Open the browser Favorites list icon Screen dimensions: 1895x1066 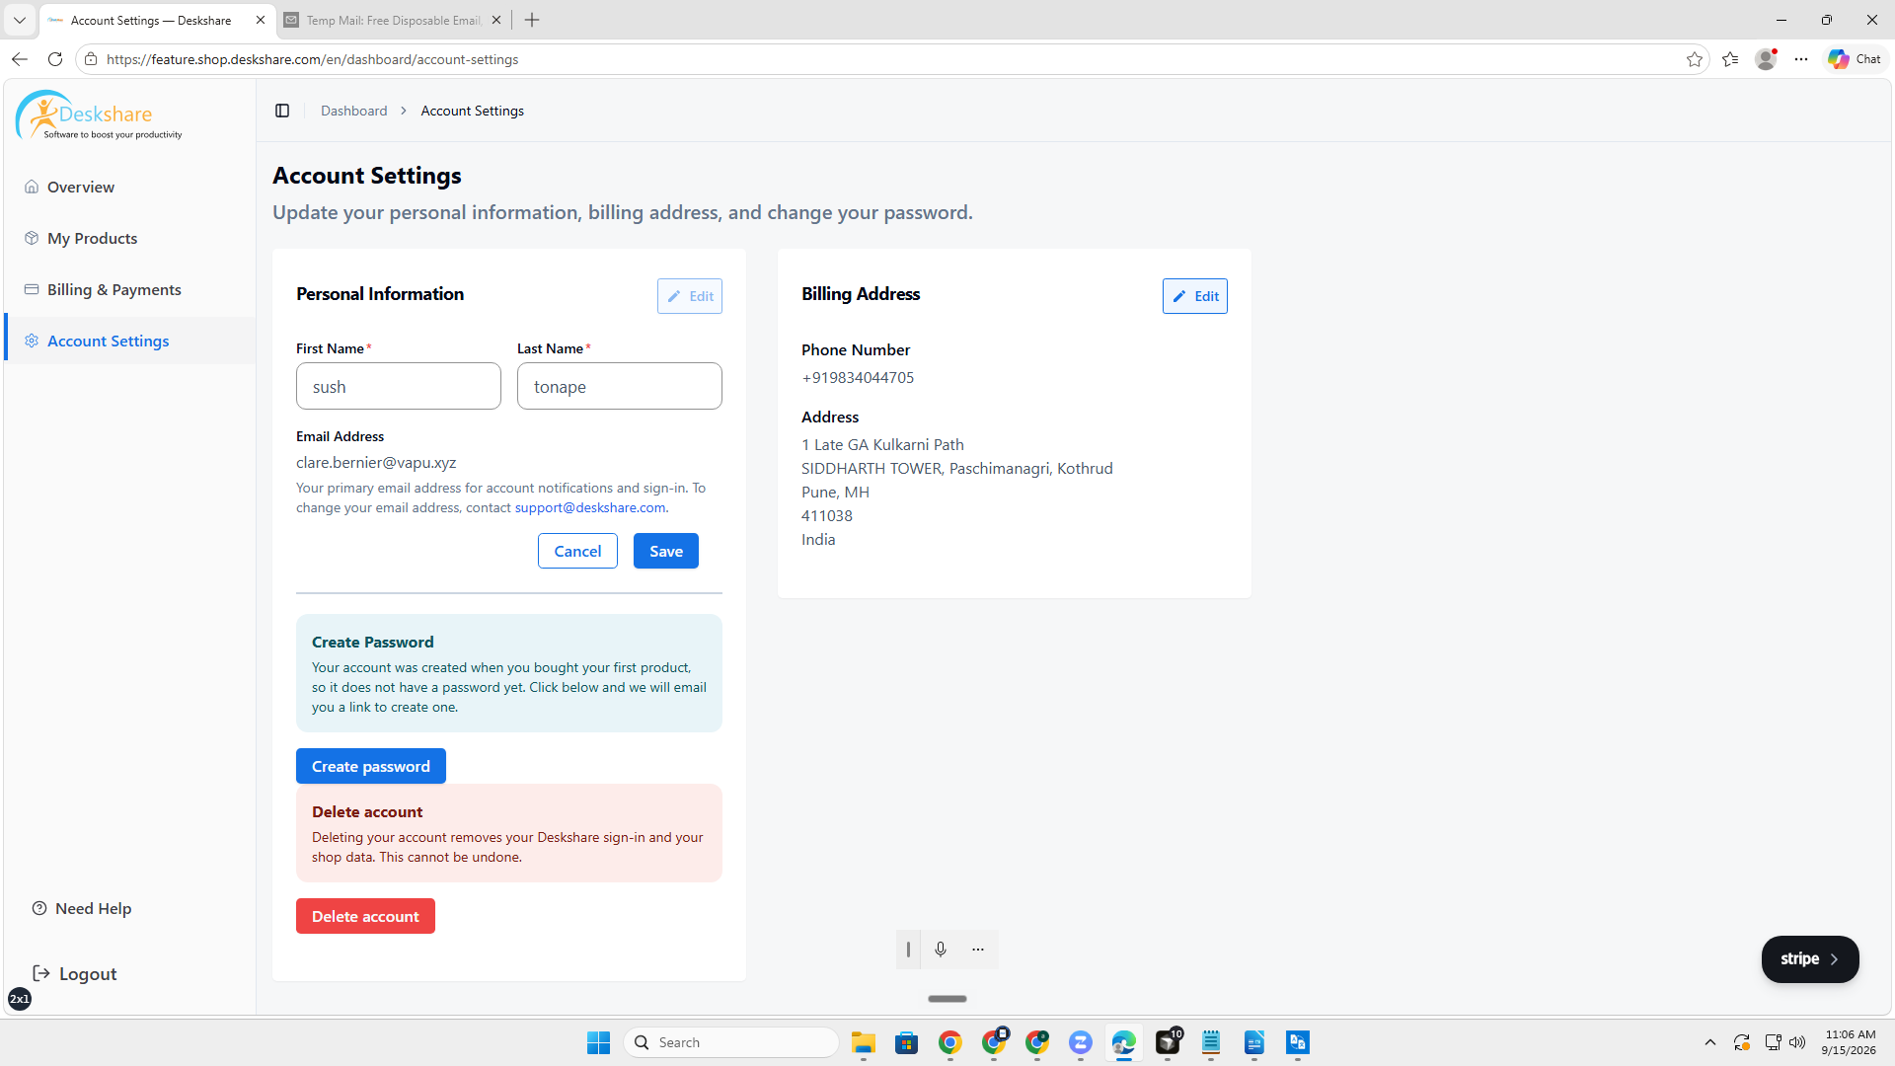coord(1730,59)
